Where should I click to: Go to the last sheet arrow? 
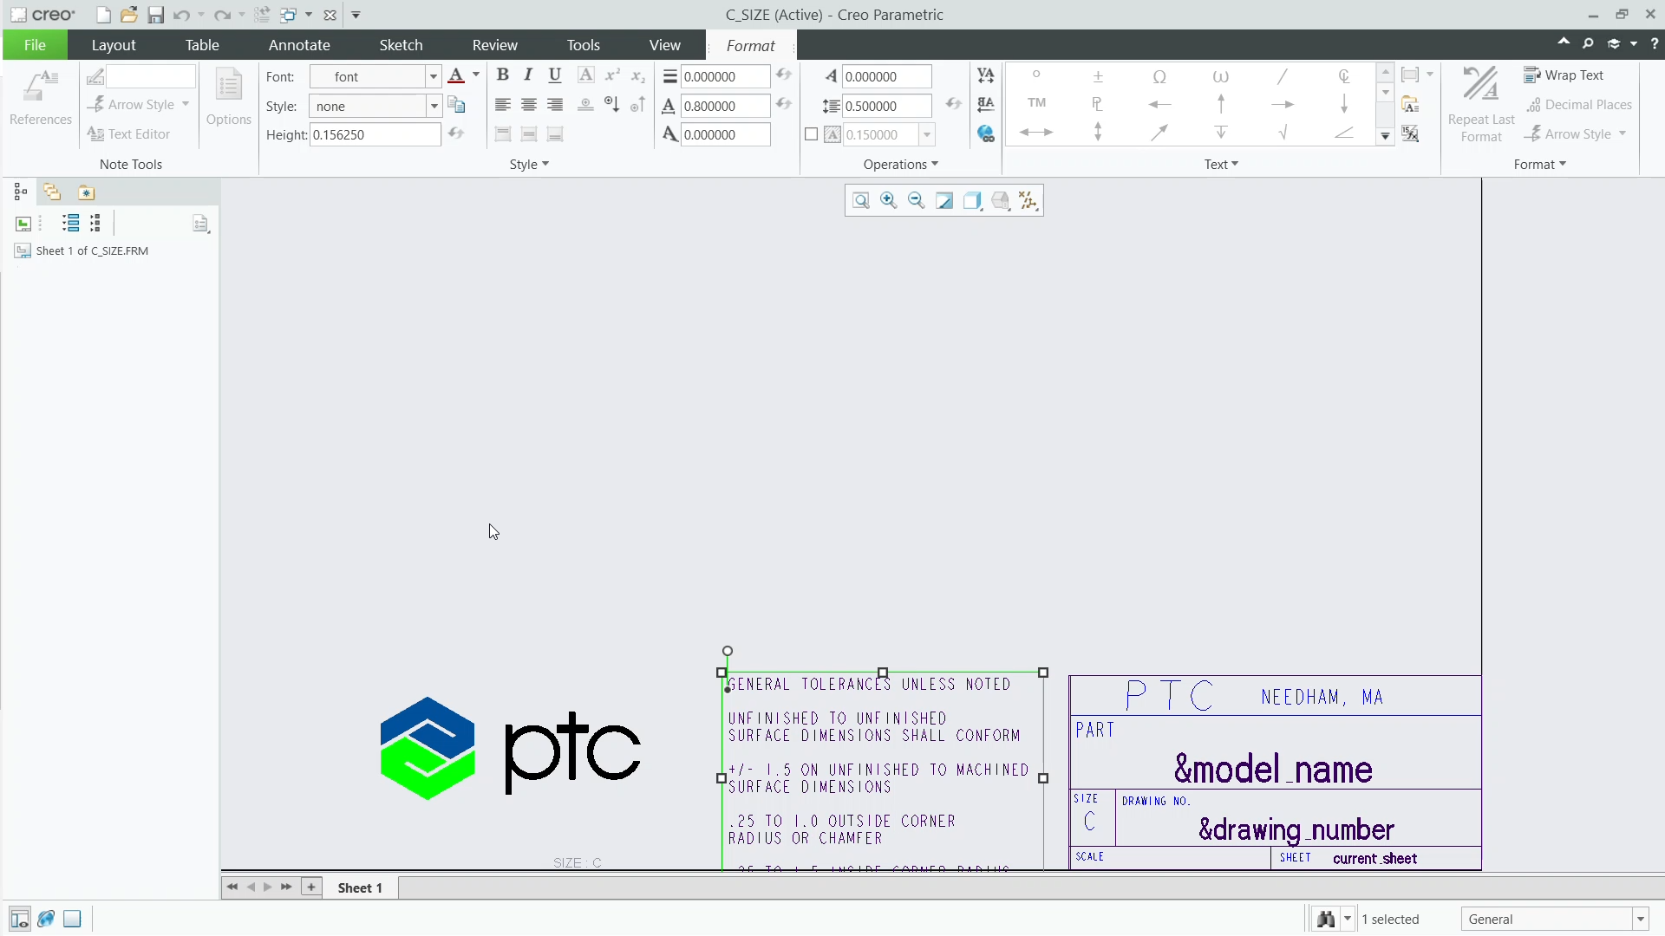286,887
